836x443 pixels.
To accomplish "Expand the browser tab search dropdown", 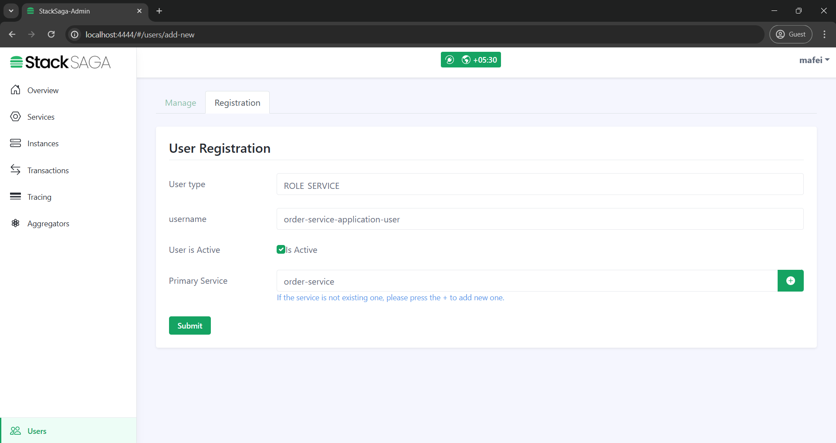I will click(11, 11).
